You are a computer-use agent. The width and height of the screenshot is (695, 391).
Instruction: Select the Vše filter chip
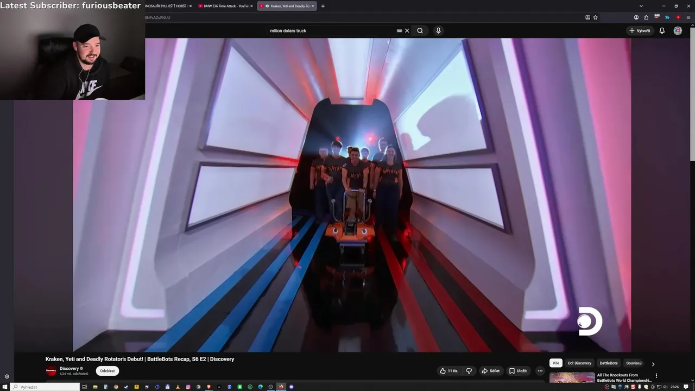pyautogui.click(x=555, y=363)
